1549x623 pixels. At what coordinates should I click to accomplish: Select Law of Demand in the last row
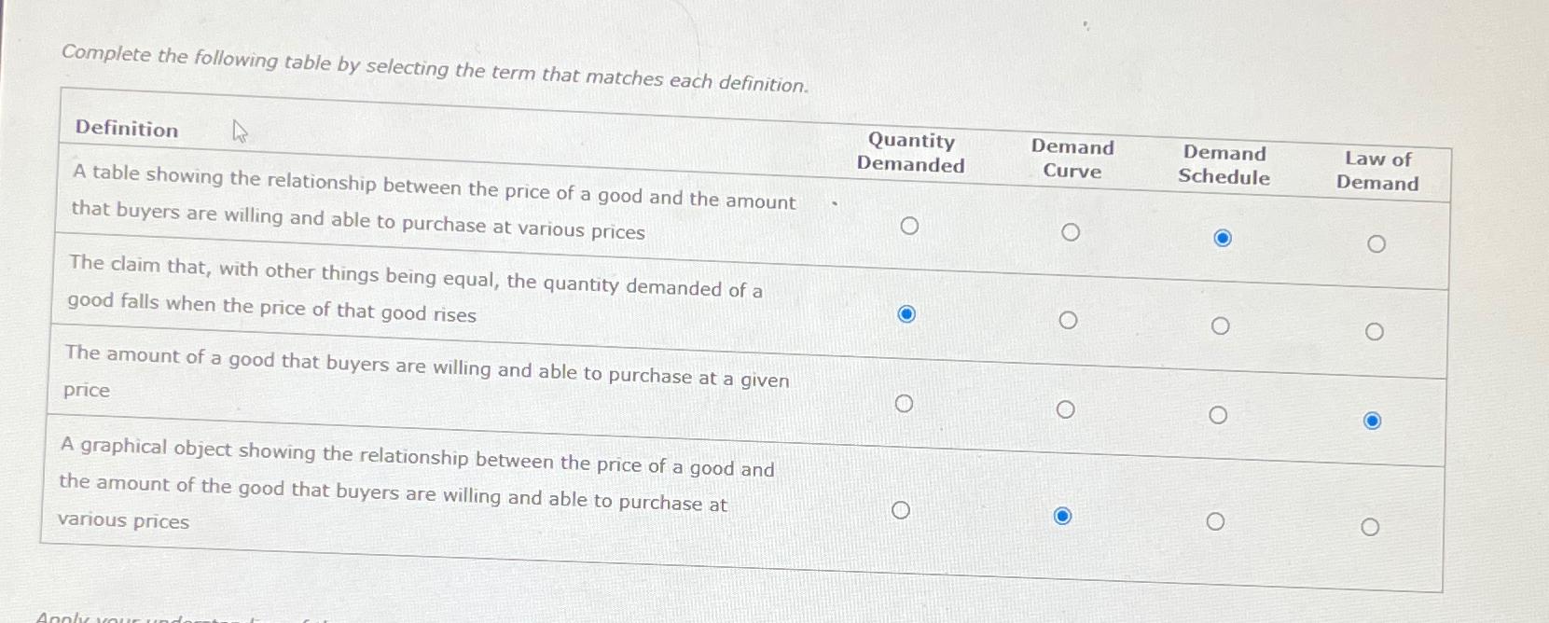(1369, 527)
